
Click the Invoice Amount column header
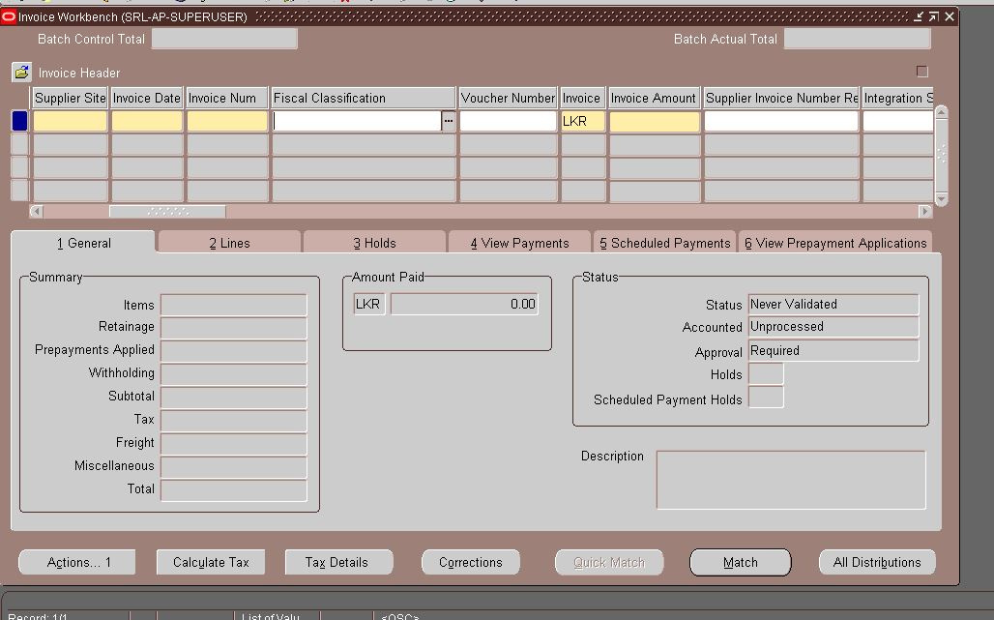coord(654,98)
